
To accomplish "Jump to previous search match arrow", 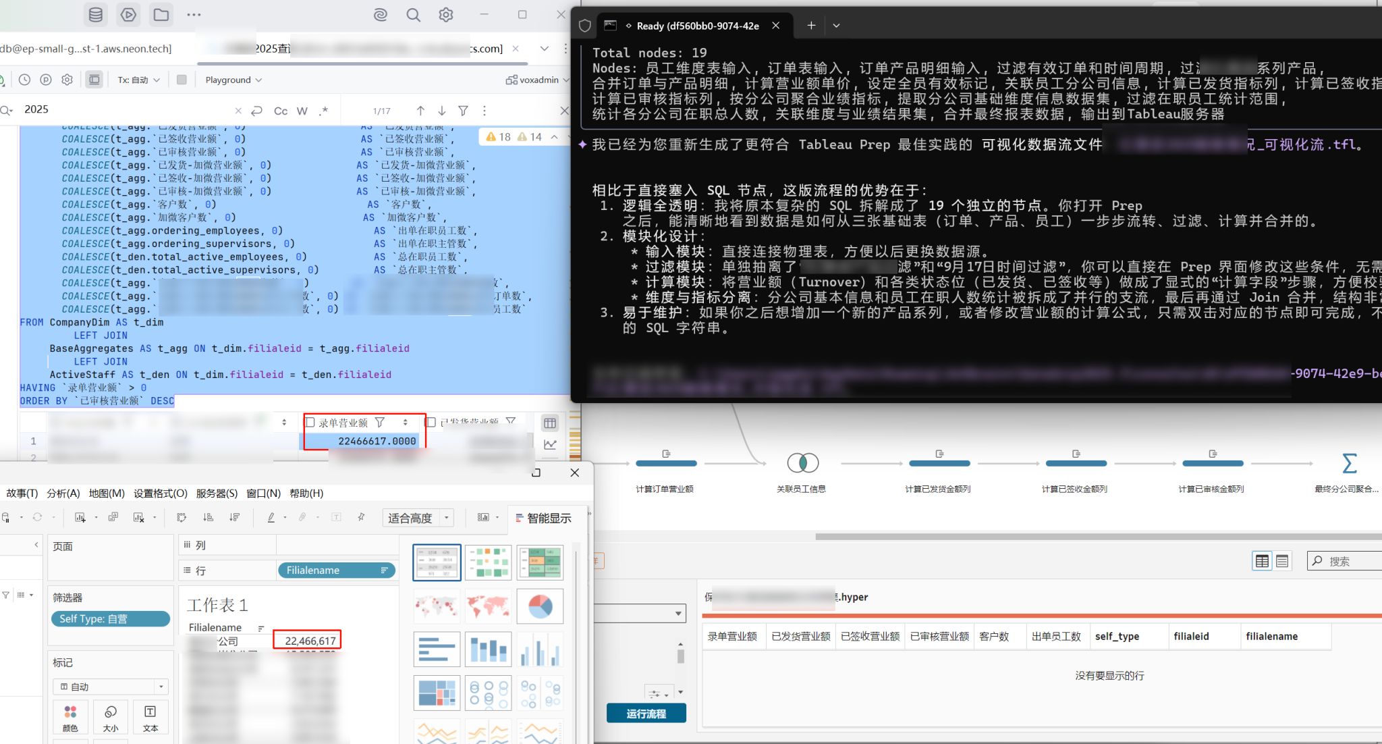I will (420, 110).
